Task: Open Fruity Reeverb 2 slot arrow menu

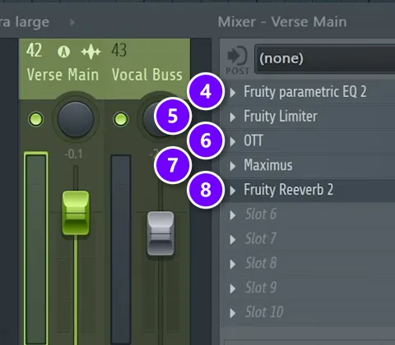Action: tap(233, 191)
